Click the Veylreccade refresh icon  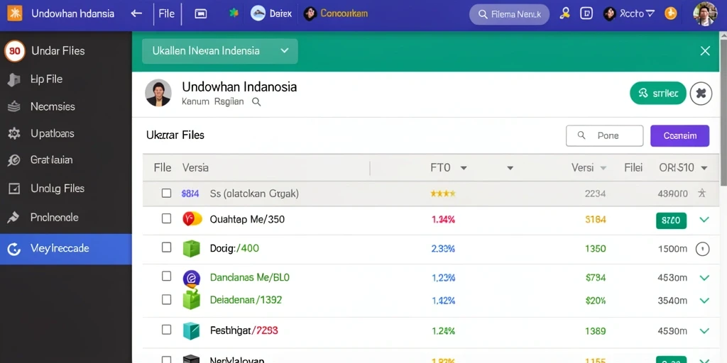click(x=14, y=249)
